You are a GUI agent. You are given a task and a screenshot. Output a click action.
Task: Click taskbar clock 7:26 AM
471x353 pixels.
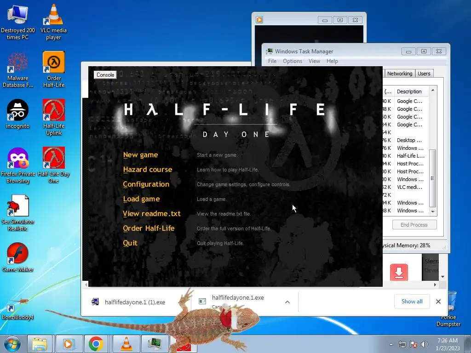click(448, 341)
